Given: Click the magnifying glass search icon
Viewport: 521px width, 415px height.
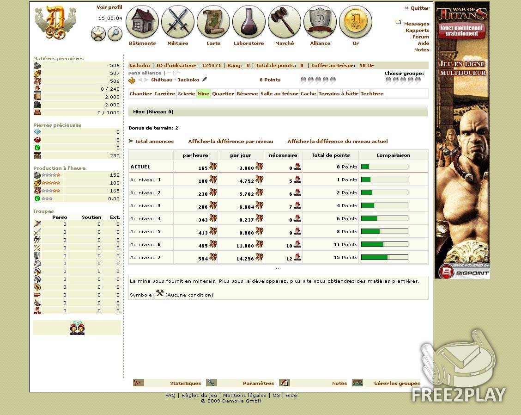Looking at the screenshot, I should tap(115, 34).
